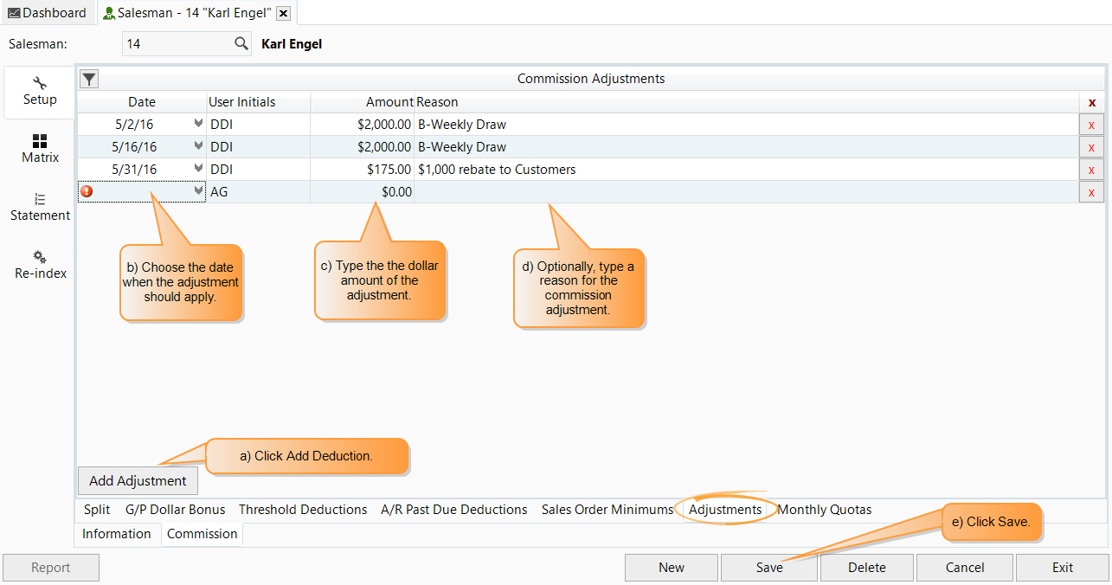Open the Statement sidebar icon
The width and height of the screenshot is (1112, 585).
[x=39, y=199]
